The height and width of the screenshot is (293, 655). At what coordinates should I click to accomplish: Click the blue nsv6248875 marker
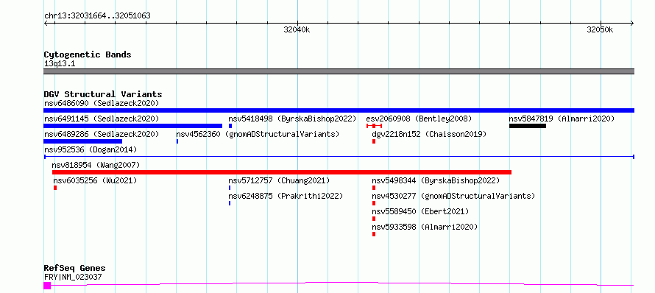click(x=230, y=203)
